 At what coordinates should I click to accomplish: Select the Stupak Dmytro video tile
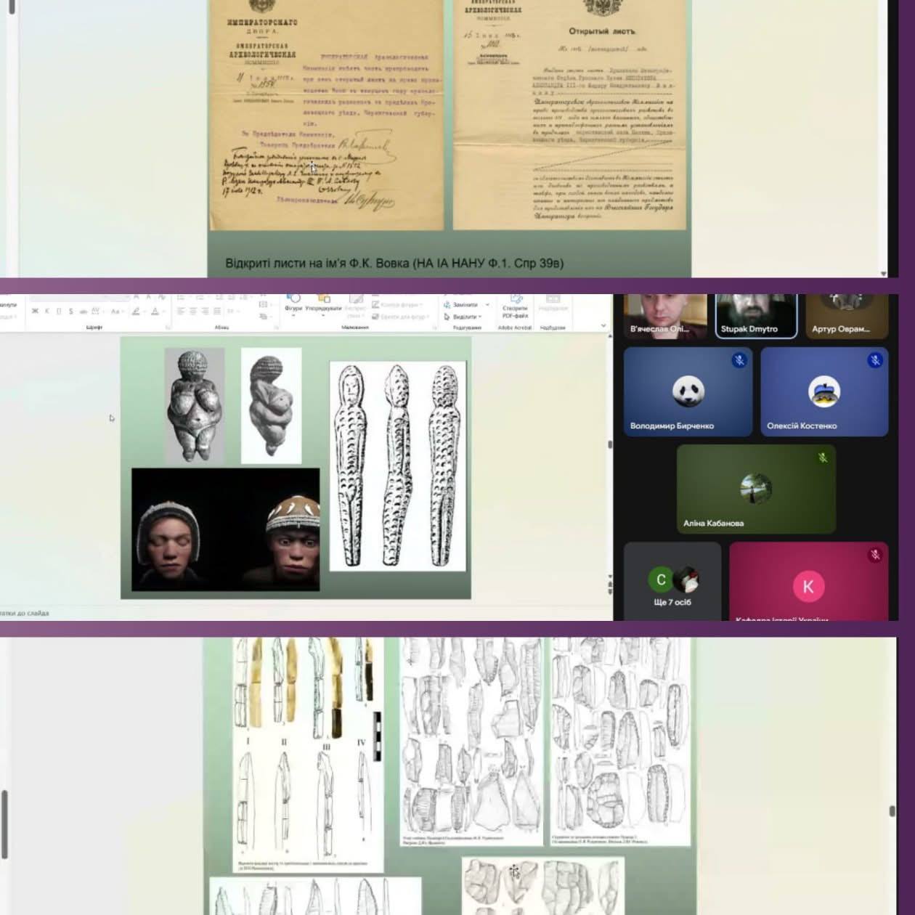coord(755,316)
